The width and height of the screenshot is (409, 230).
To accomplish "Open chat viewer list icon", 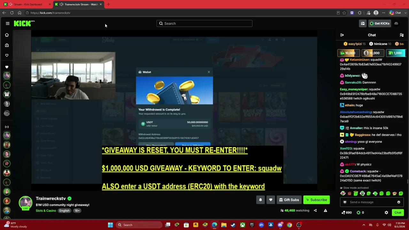I will 402,35.
